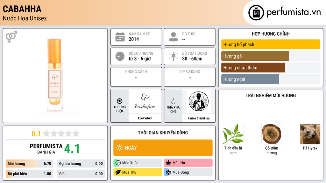Click the person silhouette icon for Độ tuổi
326x183 pixels.
174,37
